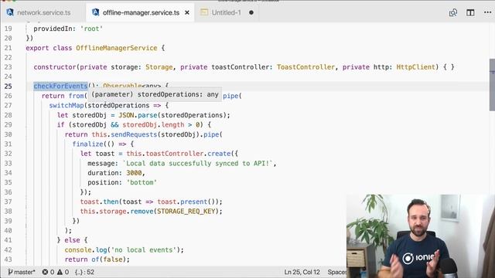Click Angular icon on network.service.ts tab
Viewport: 495px width, 278px height.
[x=10, y=12]
